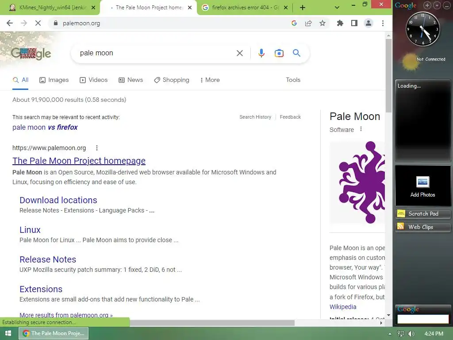Bookmark this tab with the star
The image size is (453, 340).
pos(322,23)
